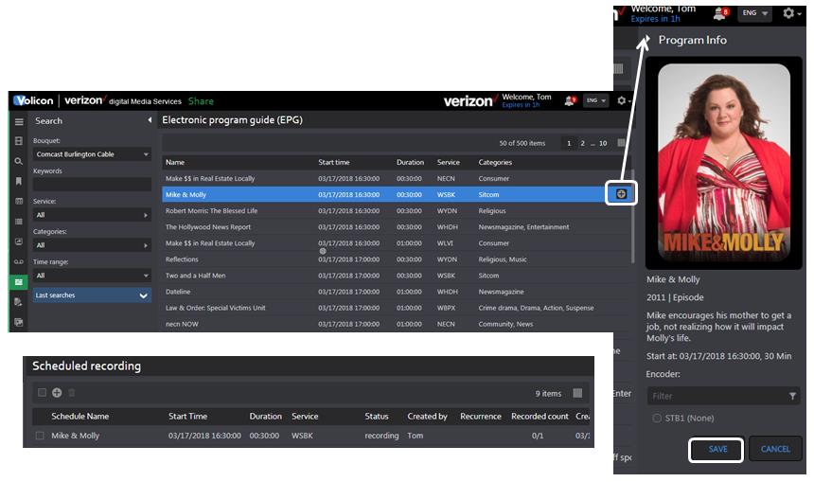Sort schedules by Status column header
Screen dimensions: 814x482
point(377,417)
